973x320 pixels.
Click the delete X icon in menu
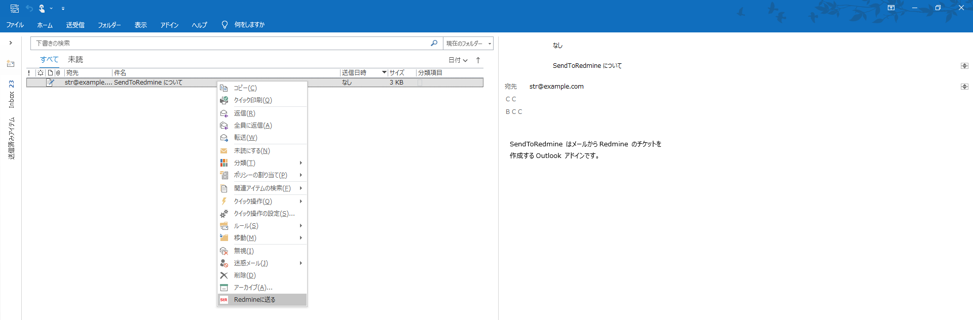(x=223, y=275)
